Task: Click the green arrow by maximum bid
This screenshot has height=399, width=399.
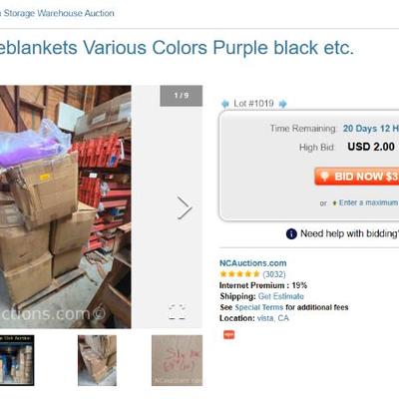Action: tap(334, 202)
